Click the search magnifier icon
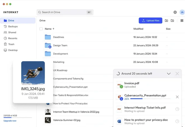Image resolution: width=185 pixels, height=127 pixels. click(x=40, y=12)
